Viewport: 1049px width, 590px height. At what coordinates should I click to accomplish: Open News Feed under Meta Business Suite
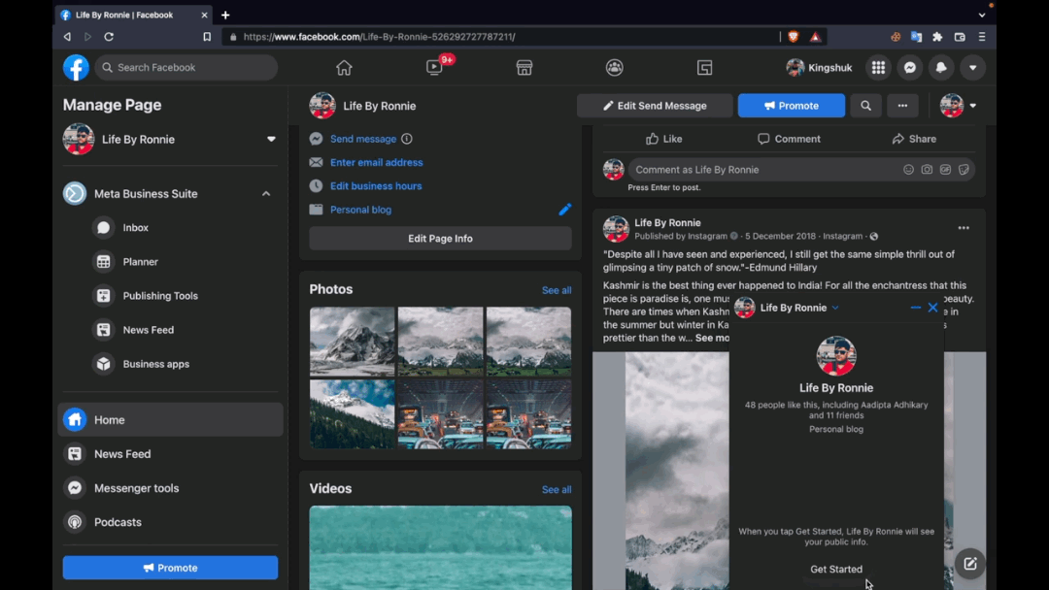point(148,330)
